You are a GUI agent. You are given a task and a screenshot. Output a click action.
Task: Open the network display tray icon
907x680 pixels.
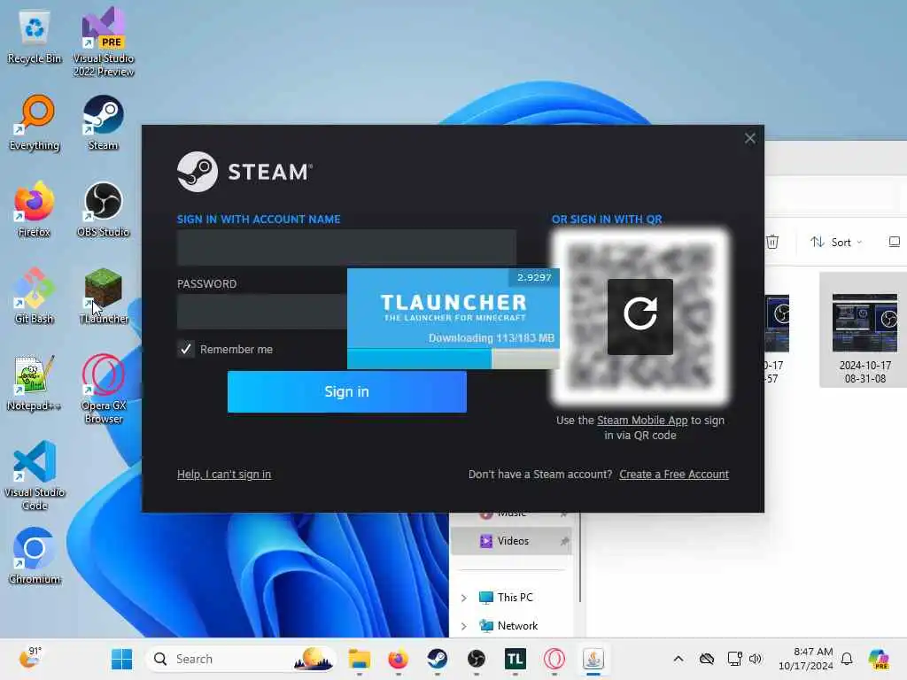[x=734, y=659]
